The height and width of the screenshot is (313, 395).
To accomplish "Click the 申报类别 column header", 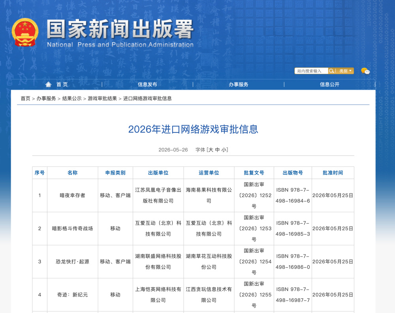I will pyautogui.click(x=115, y=173).
